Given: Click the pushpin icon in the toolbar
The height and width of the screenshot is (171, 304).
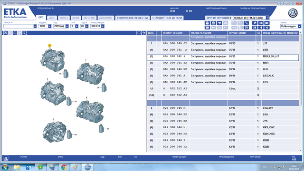Looking at the screenshot, I should click(255, 23).
